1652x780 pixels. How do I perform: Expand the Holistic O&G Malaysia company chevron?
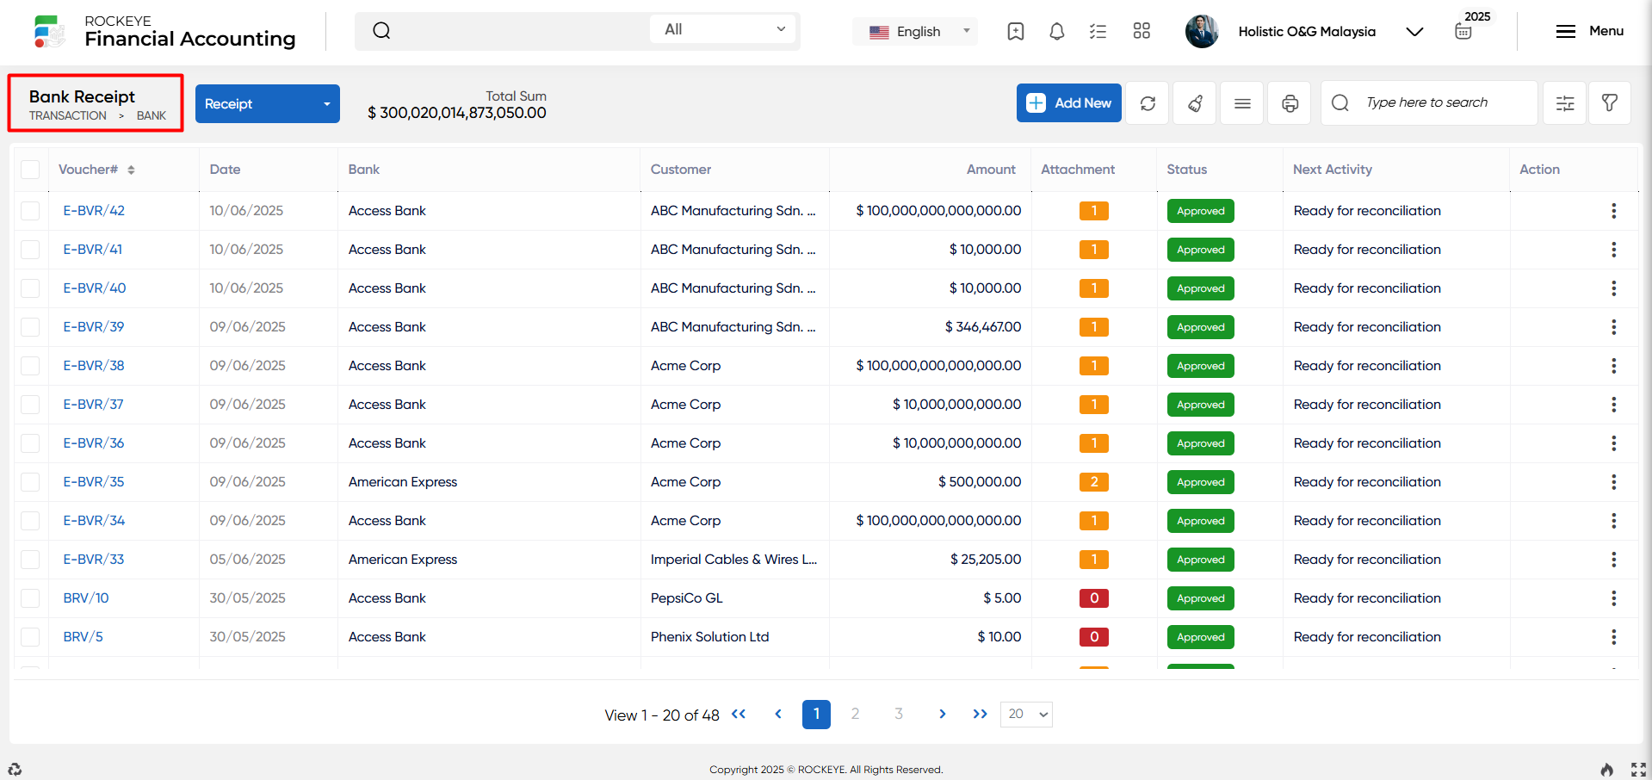tap(1414, 32)
